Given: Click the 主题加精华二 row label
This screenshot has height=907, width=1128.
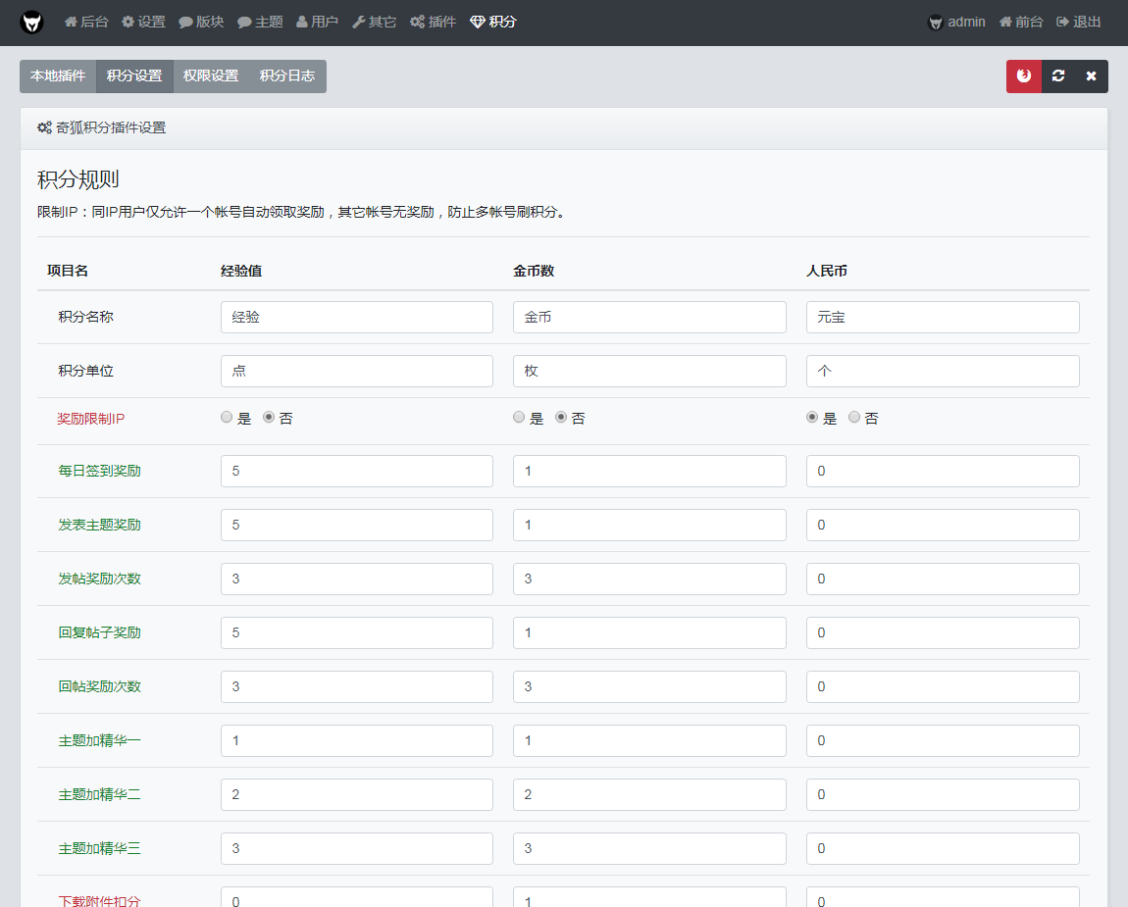Looking at the screenshot, I should (99, 795).
